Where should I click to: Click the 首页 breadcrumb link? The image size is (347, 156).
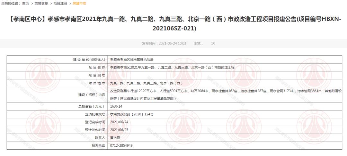tap(25, 3)
